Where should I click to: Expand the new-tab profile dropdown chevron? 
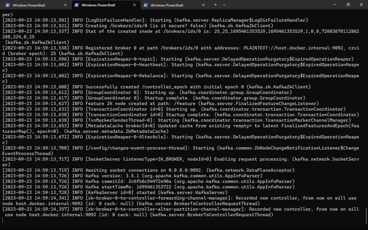[224, 5]
